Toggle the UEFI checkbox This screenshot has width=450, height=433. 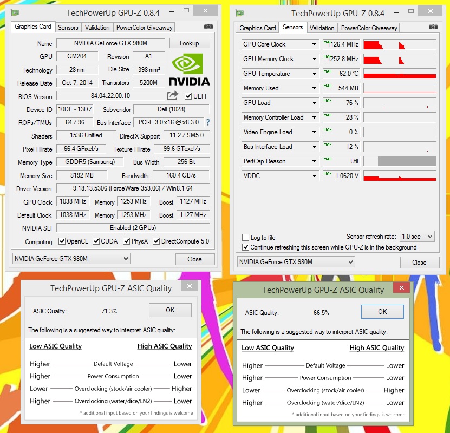click(x=188, y=96)
